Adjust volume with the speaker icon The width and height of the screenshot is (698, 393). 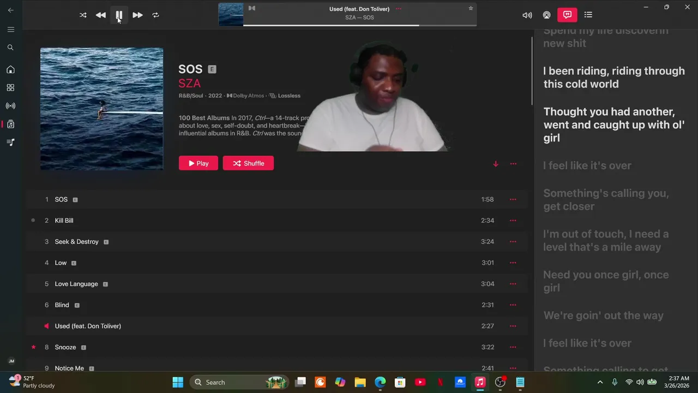point(527,15)
